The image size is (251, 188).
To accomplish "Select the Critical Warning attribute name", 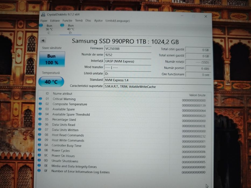I will tap(64, 99).
